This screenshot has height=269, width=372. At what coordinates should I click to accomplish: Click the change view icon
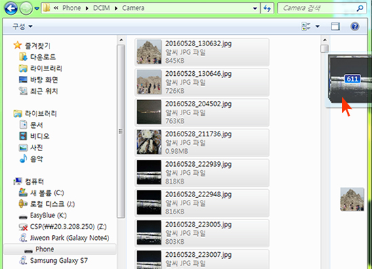click(306, 26)
